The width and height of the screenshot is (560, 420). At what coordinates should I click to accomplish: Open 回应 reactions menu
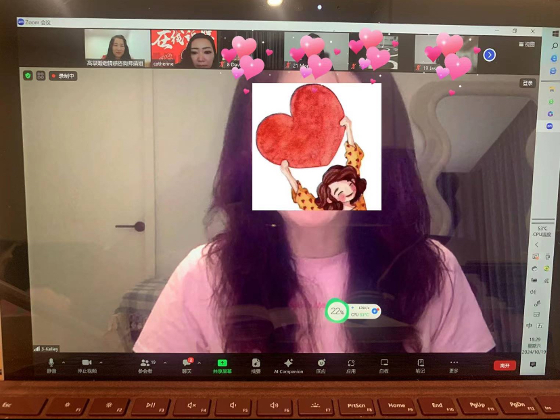click(321, 367)
